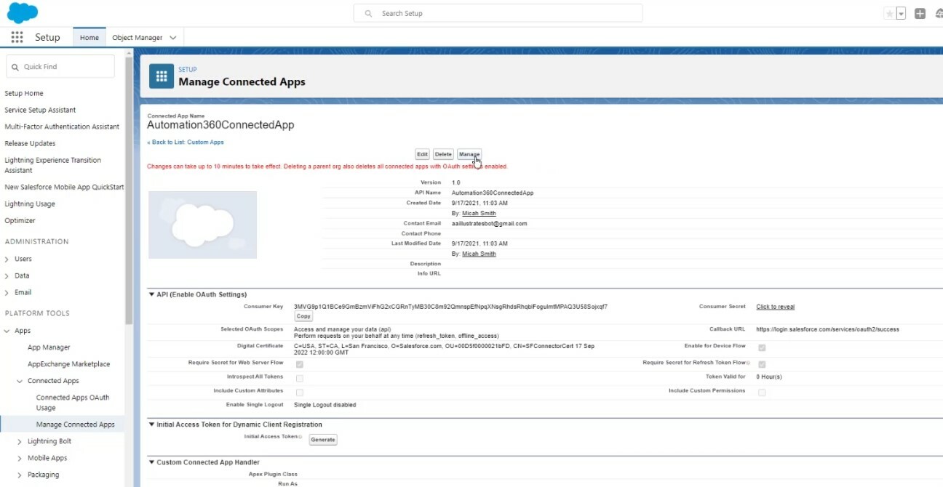
Task: Click the sidebar vertical scrollbar
Action: [x=129, y=189]
